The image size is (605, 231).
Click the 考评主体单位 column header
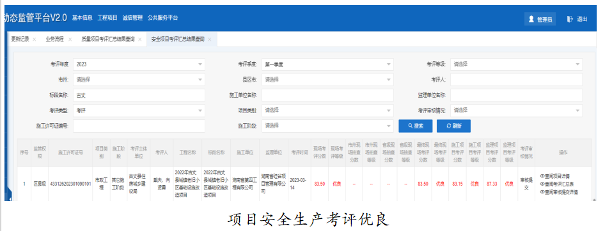[x=139, y=153]
